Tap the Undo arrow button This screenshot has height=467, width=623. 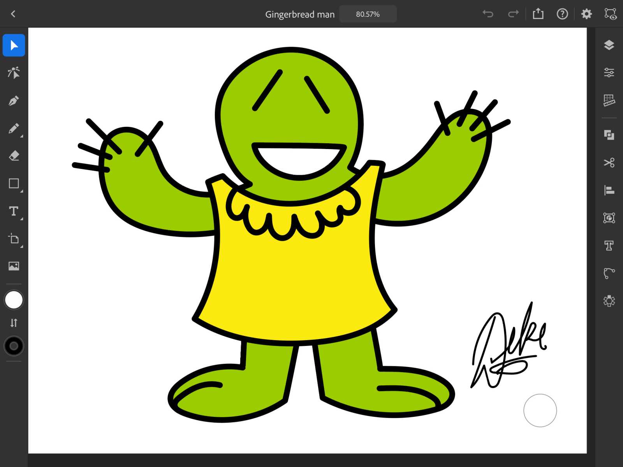coord(488,14)
